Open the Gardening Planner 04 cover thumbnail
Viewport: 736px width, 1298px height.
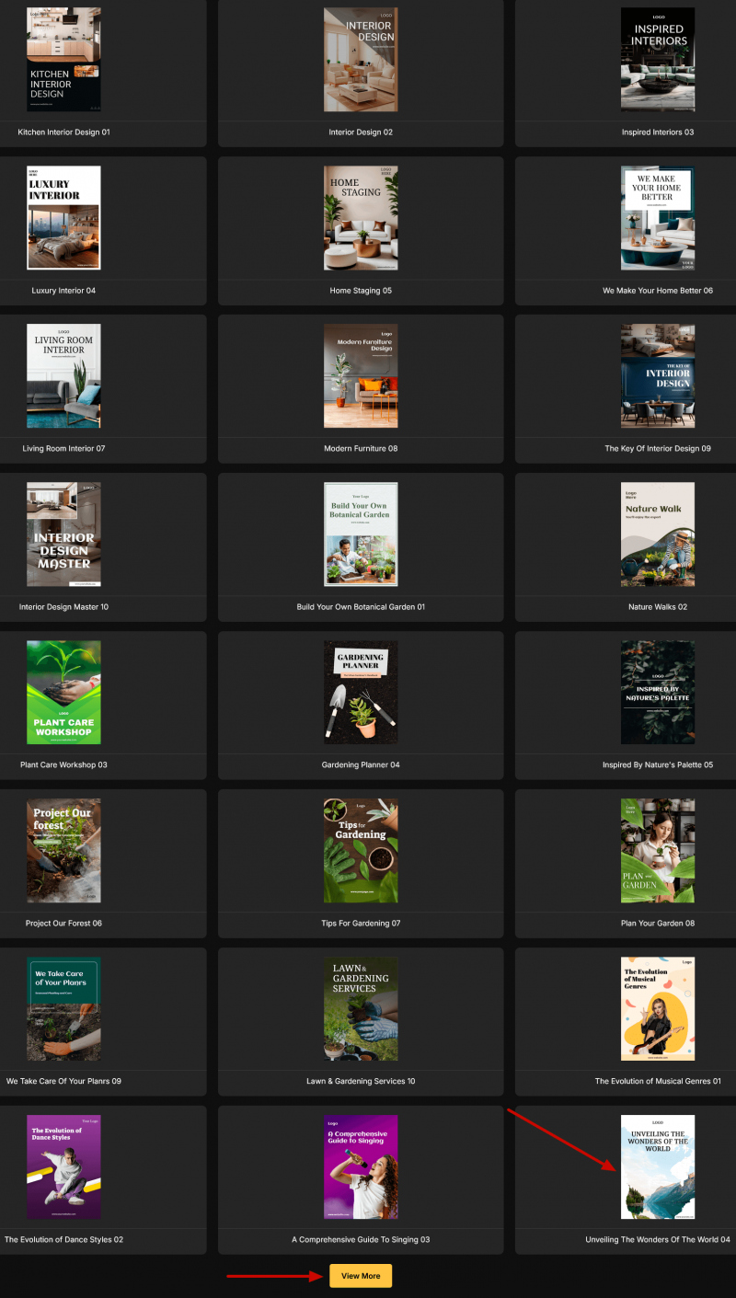[361, 693]
